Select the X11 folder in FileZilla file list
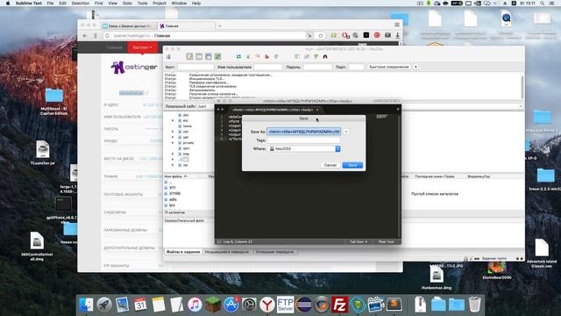Viewport: 561px width, 316px height. pyautogui.click(x=173, y=188)
